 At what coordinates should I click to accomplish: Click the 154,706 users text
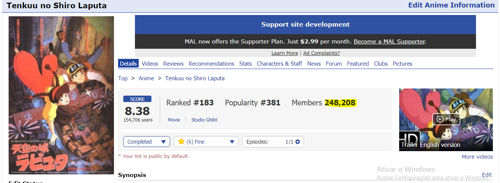click(138, 120)
